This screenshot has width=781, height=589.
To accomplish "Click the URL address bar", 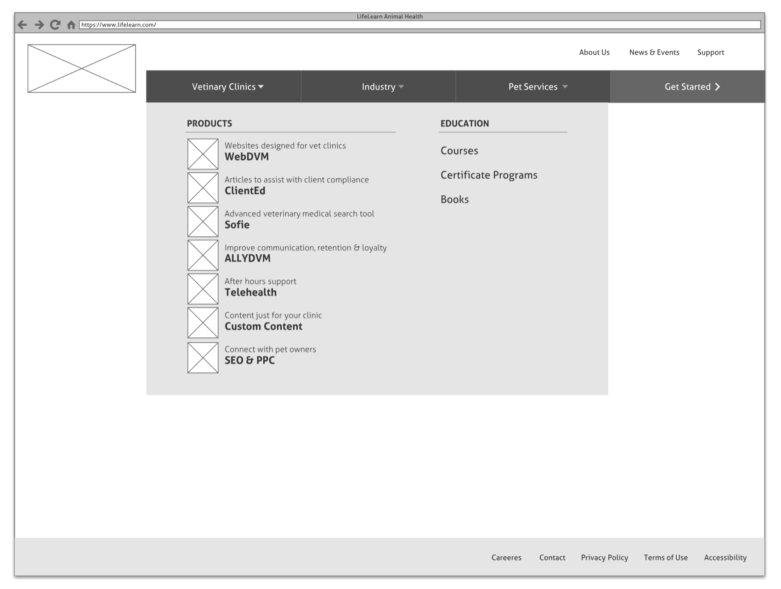I will coord(420,25).
